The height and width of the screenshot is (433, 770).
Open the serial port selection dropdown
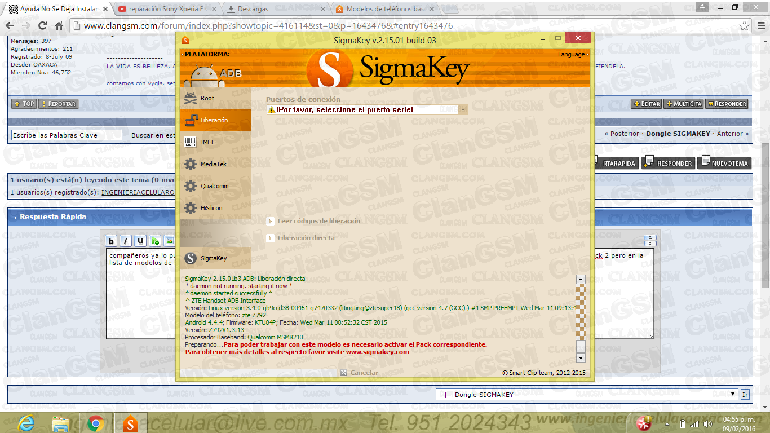[463, 109]
